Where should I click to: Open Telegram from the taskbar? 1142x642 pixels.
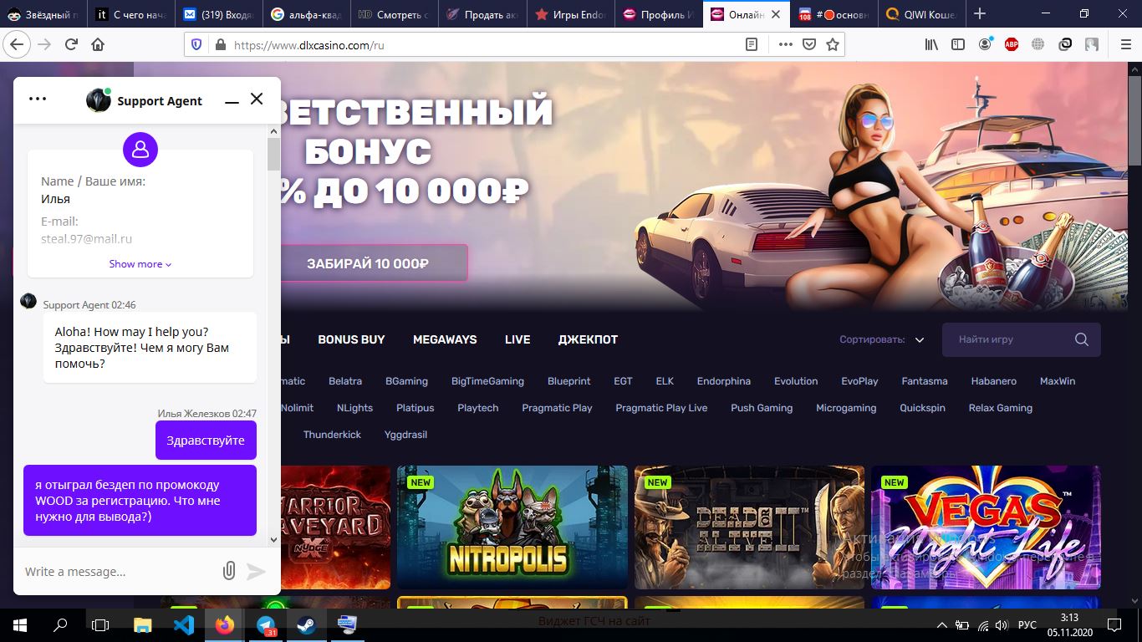[x=266, y=624]
